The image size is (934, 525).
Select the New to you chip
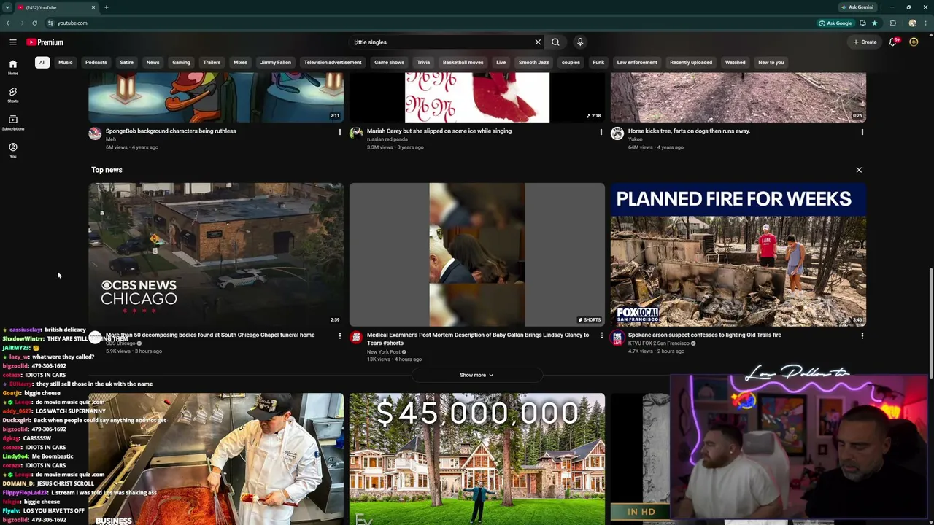771,62
